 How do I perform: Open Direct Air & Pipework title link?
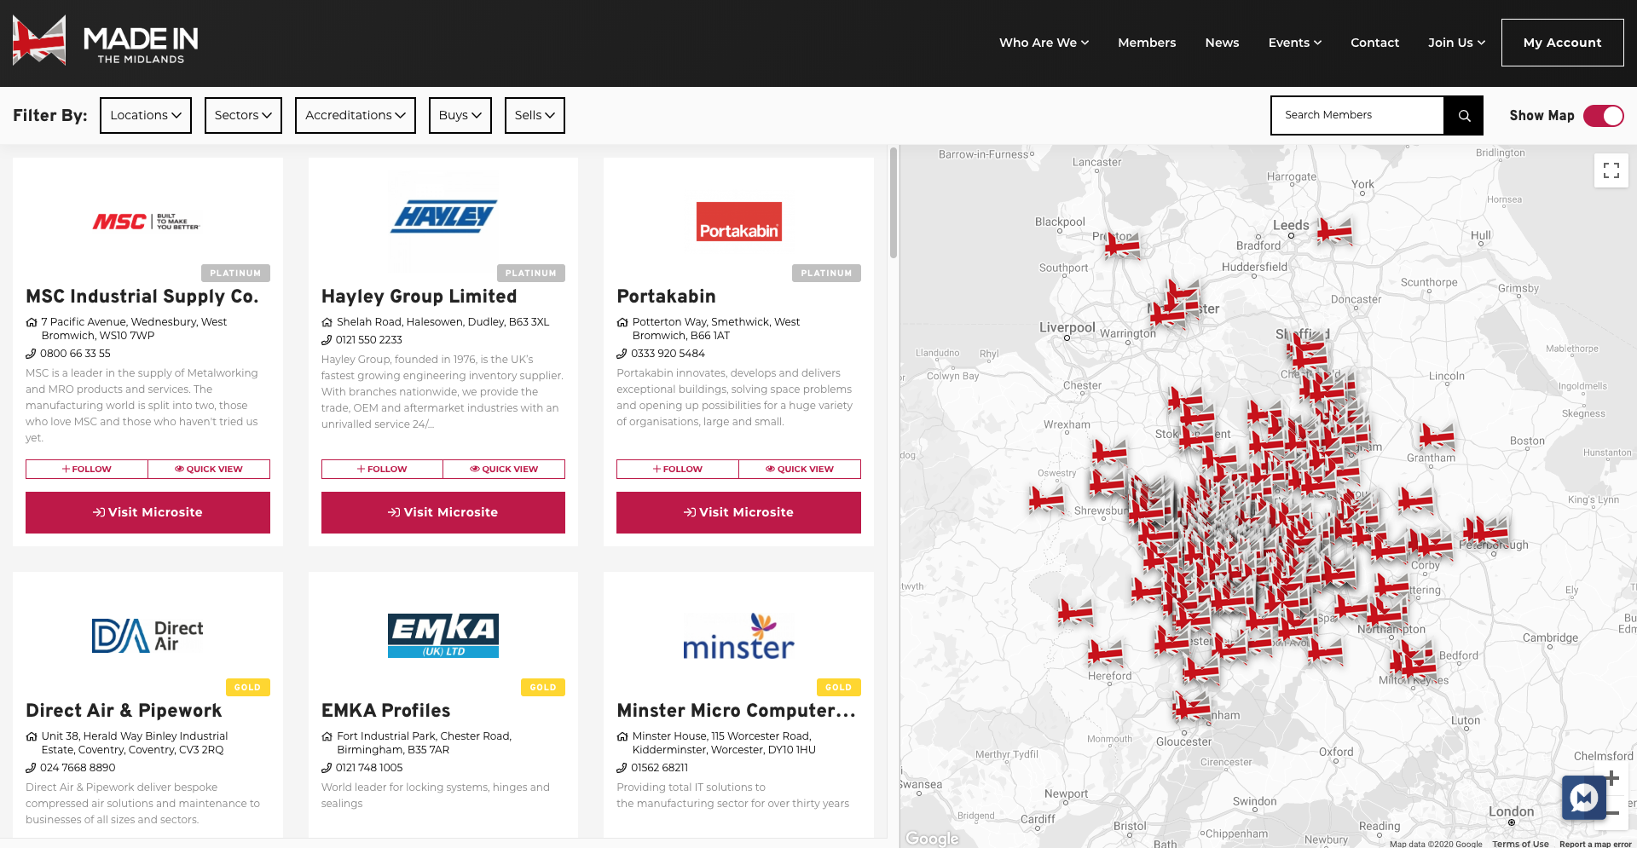[124, 711]
